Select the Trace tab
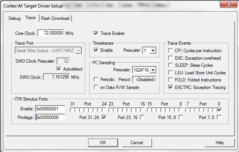The height and width of the screenshot is (152, 239). click(30, 18)
